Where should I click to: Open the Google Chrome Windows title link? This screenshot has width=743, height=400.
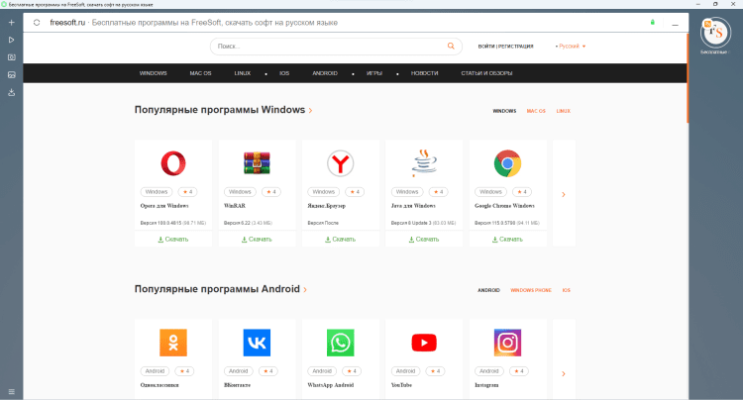504,206
